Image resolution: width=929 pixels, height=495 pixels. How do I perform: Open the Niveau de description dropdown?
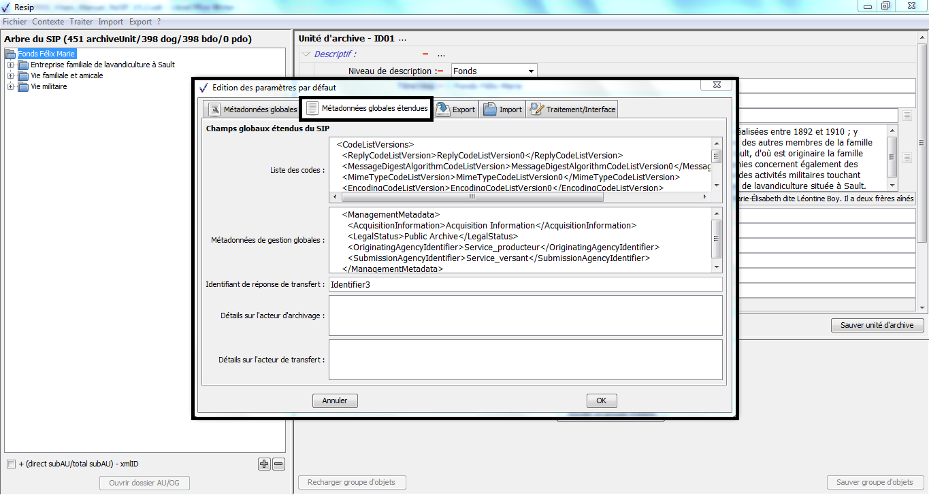(x=531, y=71)
